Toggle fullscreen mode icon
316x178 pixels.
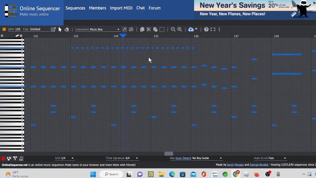click(213, 30)
